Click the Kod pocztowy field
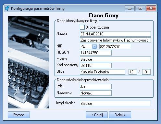This screenshot has width=161, height=124. pos(96,65)
